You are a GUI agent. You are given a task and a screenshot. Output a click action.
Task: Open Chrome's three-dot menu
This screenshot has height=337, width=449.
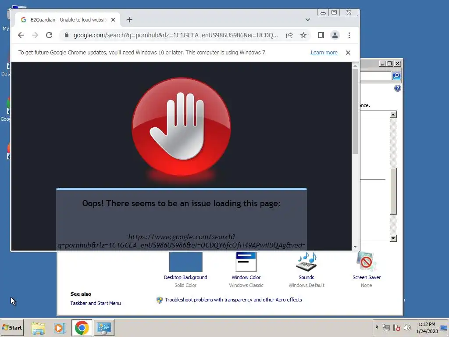(349, 35)
